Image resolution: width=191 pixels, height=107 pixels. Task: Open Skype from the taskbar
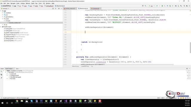coord(32,101)
